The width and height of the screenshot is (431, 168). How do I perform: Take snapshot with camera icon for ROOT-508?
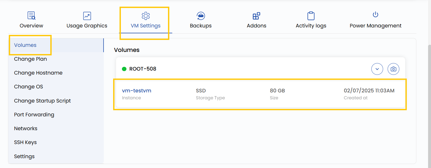coord(393,69)
